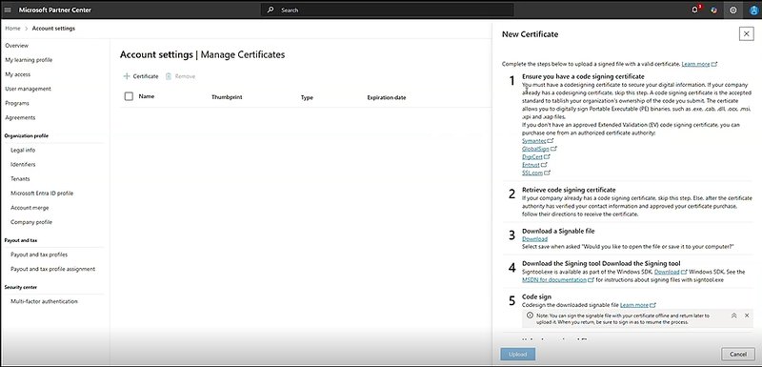Viewport: 762px width, 367px height.
Task: Open Payout and tax profile assignment
Action: point(53,269)
